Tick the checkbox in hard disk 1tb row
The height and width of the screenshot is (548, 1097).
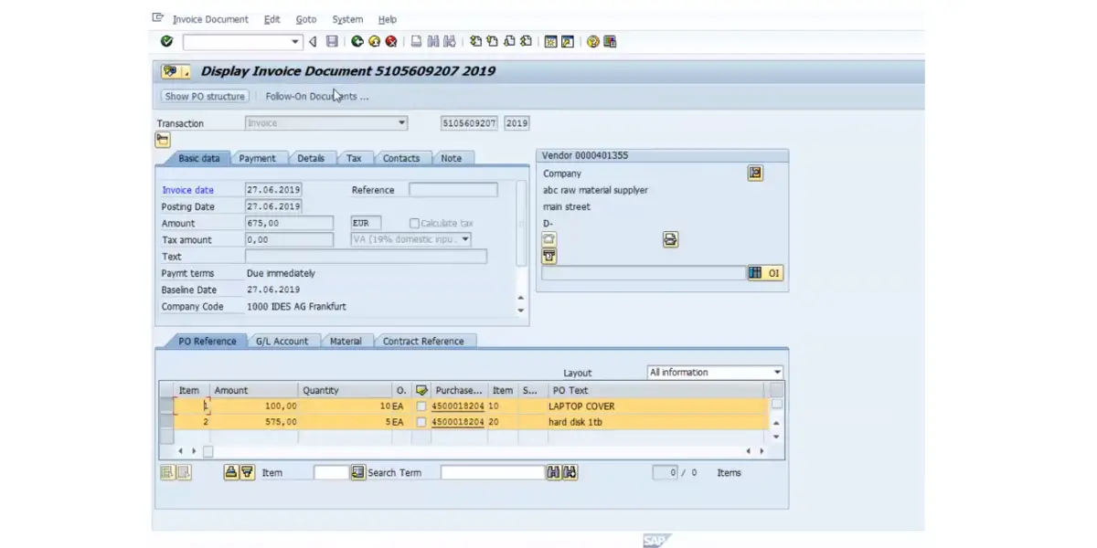[x=421, y=423]
